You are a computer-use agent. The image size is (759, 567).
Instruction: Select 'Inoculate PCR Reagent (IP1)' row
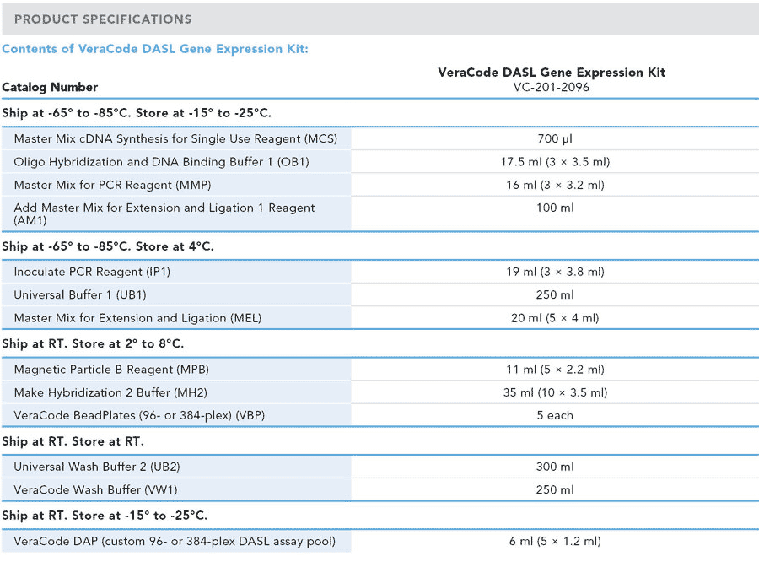point(379,272)
